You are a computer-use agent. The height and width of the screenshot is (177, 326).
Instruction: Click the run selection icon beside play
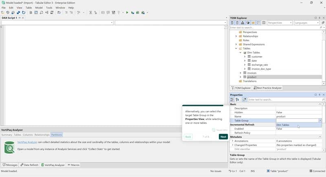[x=133, y=13]
